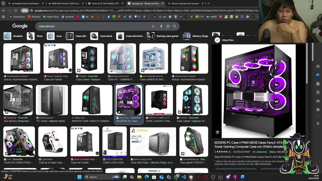Open the sidebar customize sliders icon

(318, 123)
